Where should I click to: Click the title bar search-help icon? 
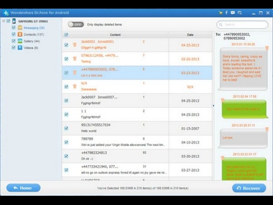239,13
